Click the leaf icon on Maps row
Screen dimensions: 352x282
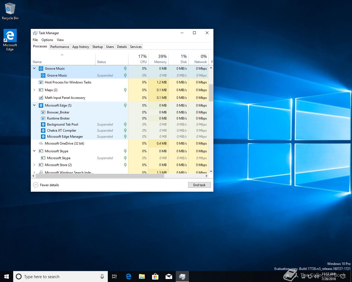click(x=125, y=90)
